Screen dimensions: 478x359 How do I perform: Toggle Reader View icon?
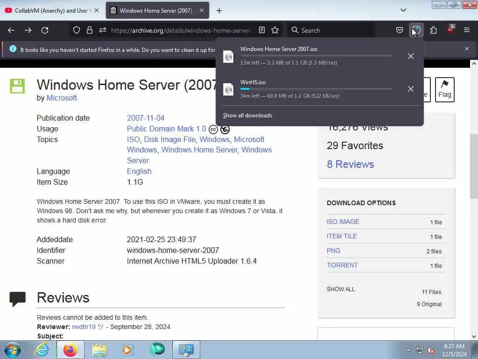[x=261, y=30]
